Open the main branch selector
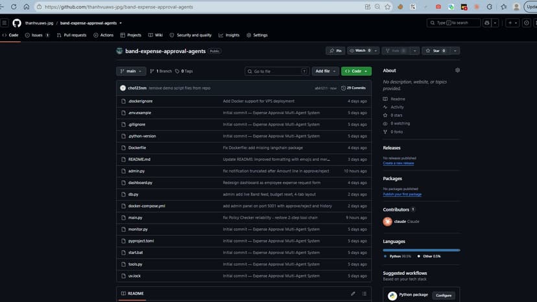This screenshot has height=302, width=537. (131, 71)
